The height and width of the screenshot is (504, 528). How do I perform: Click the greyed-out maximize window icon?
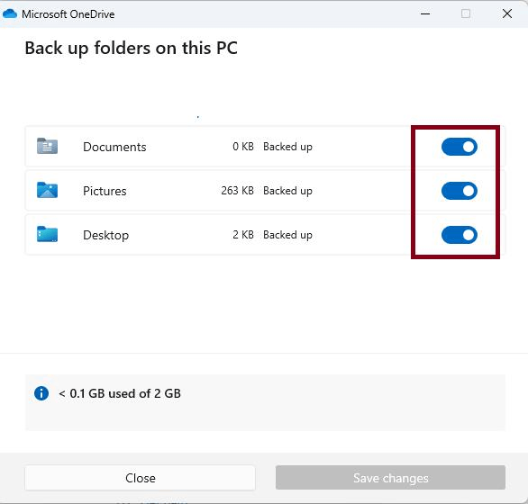[466, 13]
